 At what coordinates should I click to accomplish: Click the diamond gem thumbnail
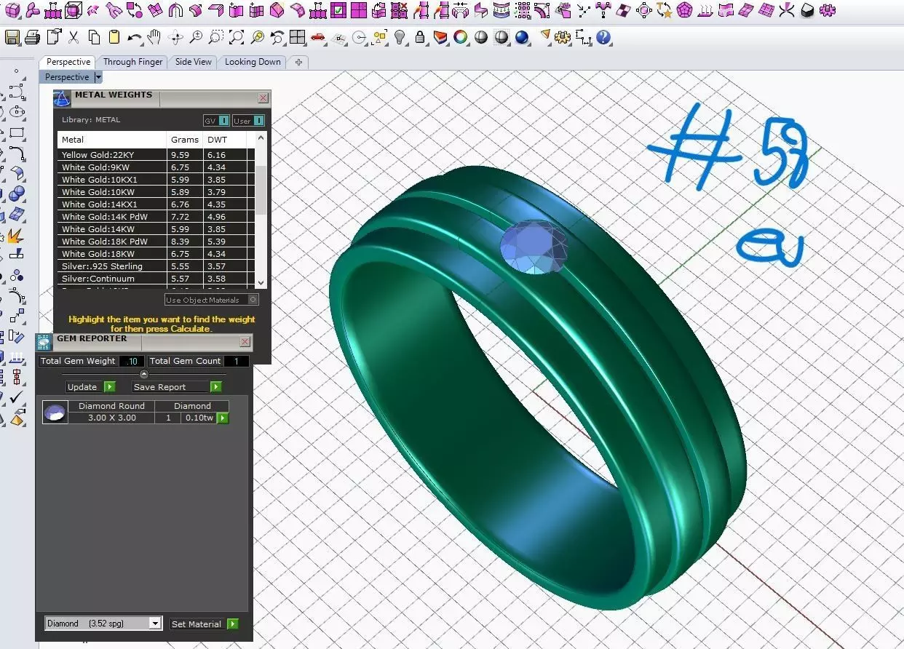click(x=55, y=413)
